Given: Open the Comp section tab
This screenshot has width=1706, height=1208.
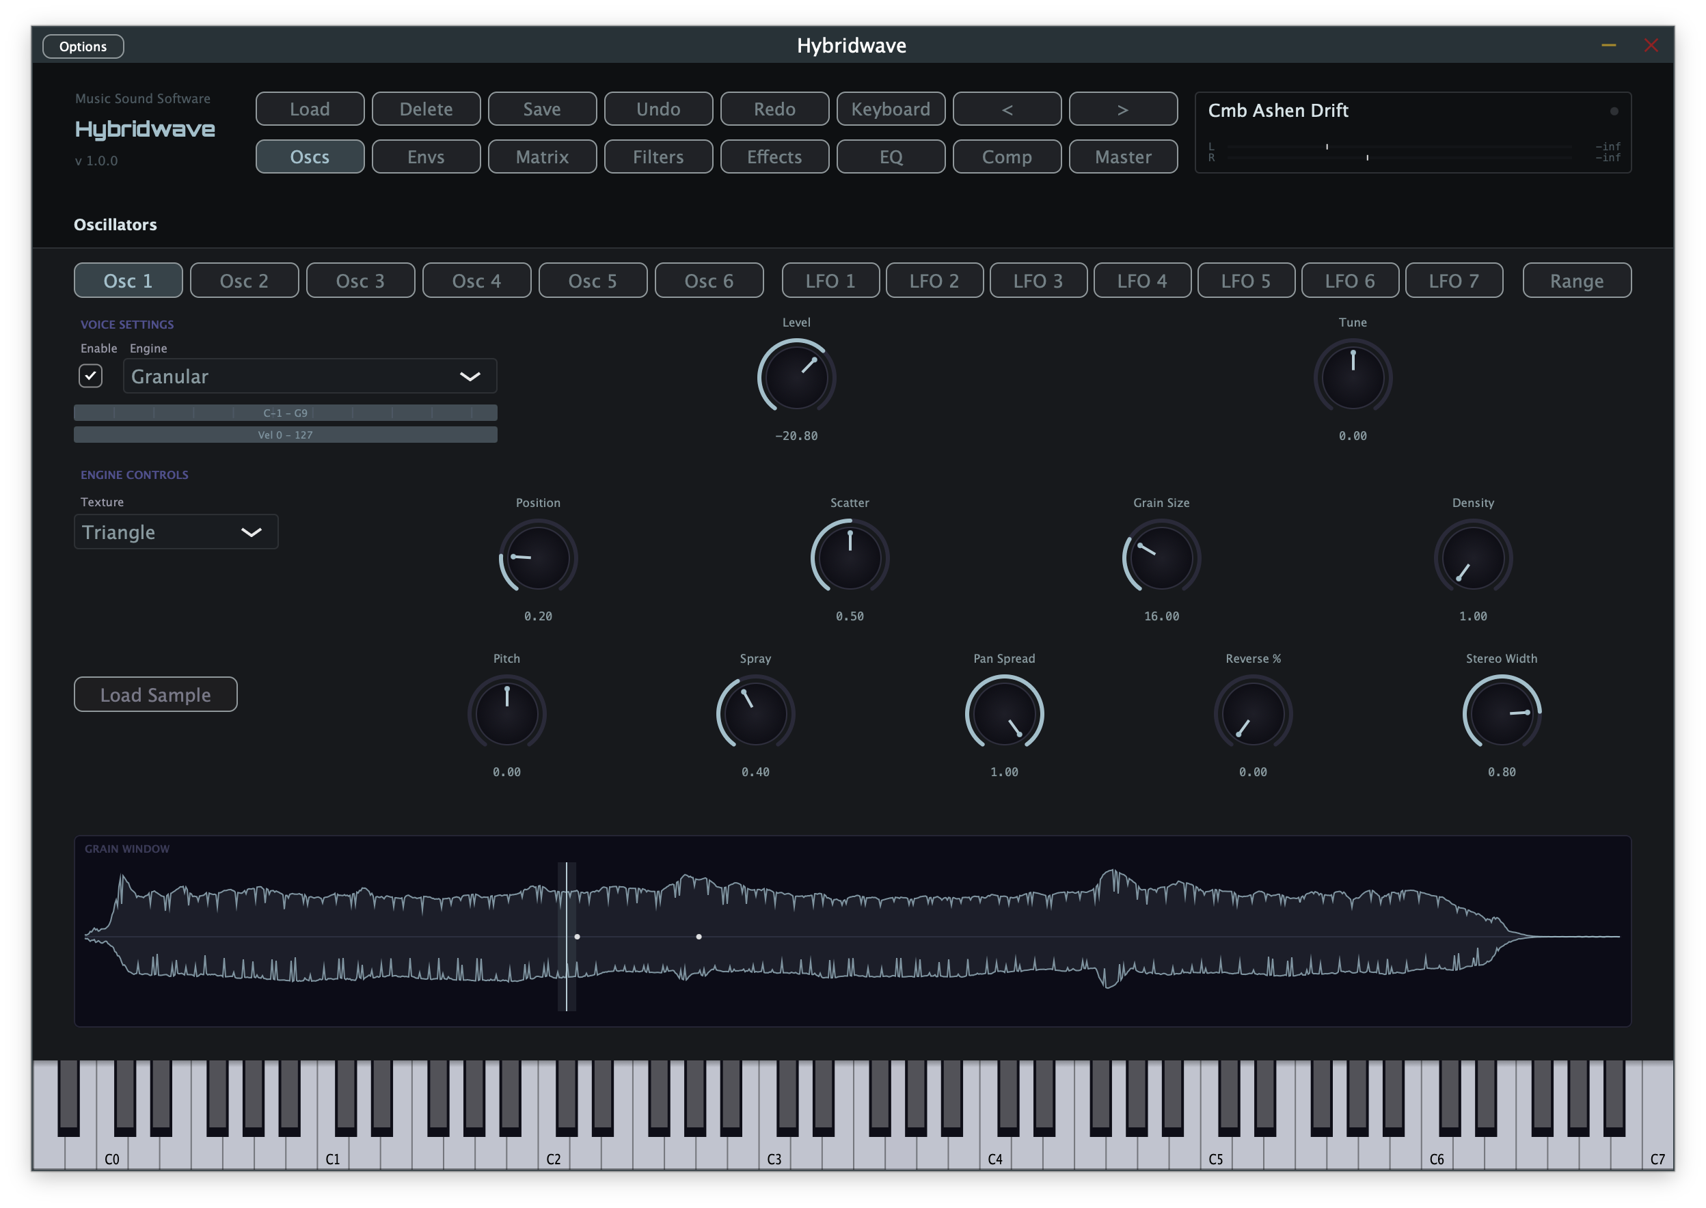Looking at the screenshot, I should (x=1006, y=156).
